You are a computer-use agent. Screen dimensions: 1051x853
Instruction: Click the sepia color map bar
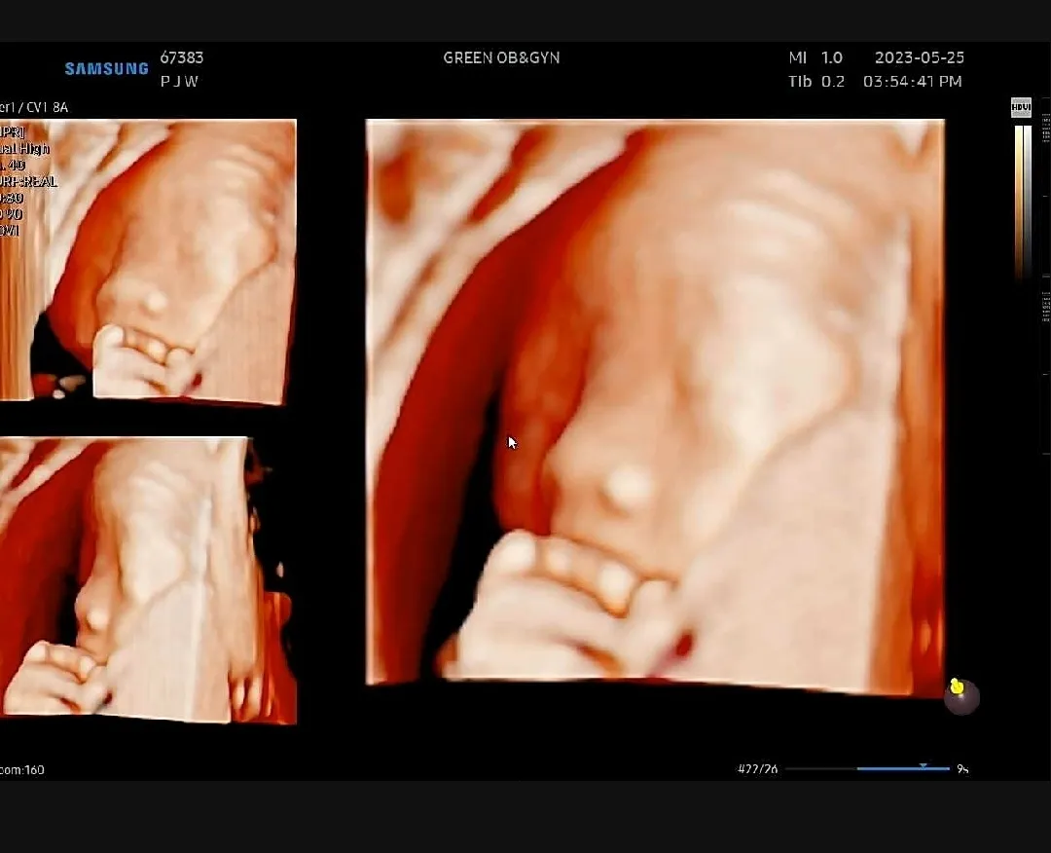tap(1019, 202)
